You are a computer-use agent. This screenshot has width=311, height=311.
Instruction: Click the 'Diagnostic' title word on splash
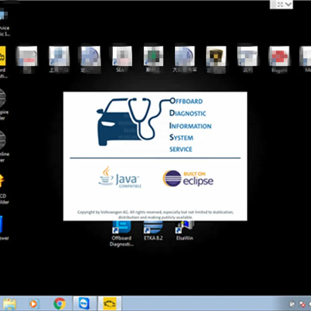tap(188, 113)
